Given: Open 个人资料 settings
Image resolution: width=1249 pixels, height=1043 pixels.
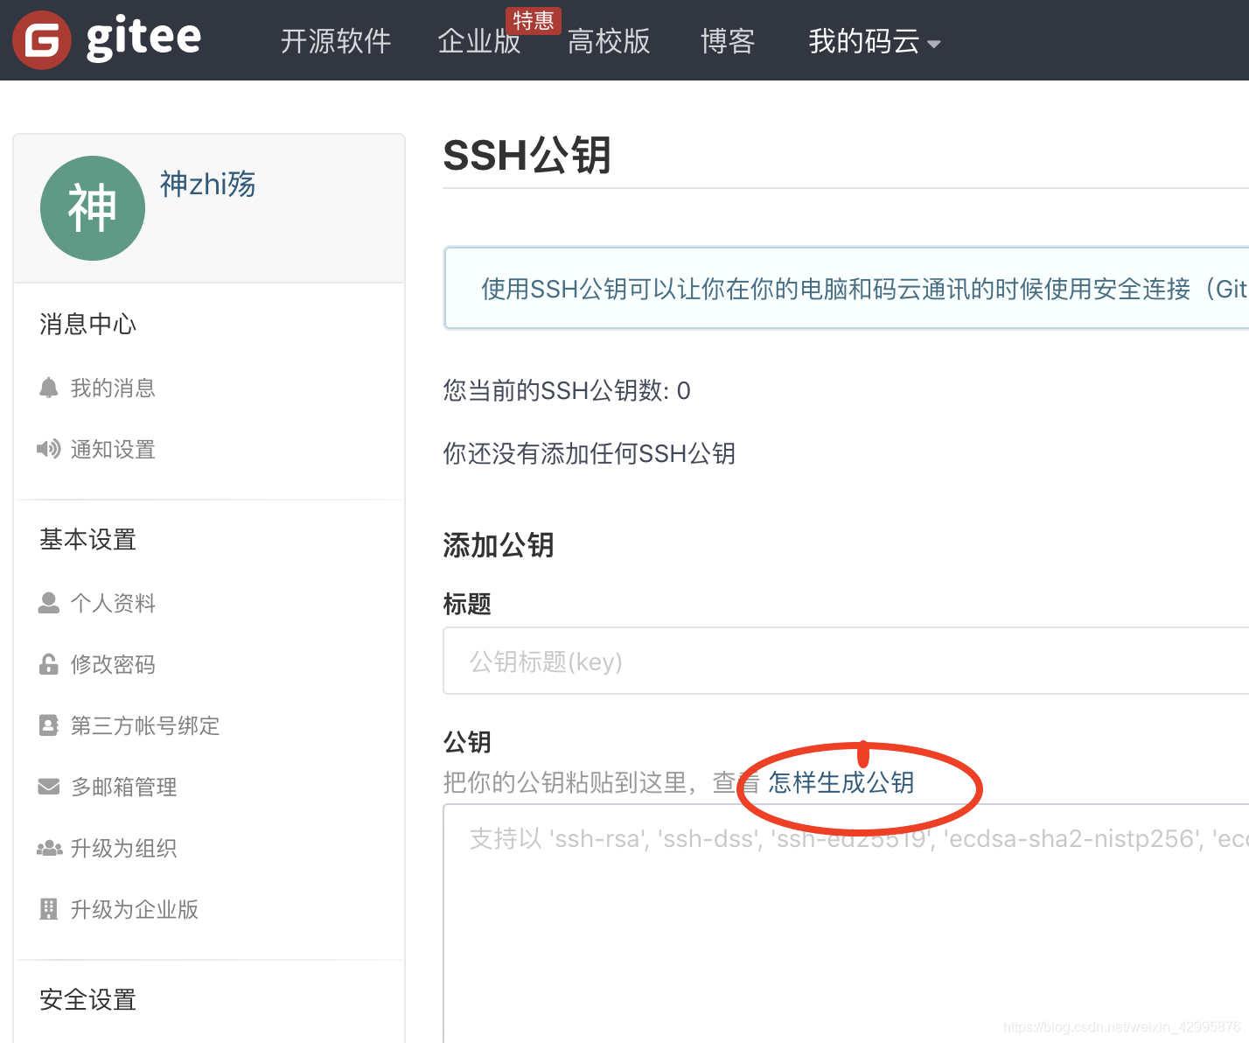Looking at the screenshot, I should click(113, 603).
